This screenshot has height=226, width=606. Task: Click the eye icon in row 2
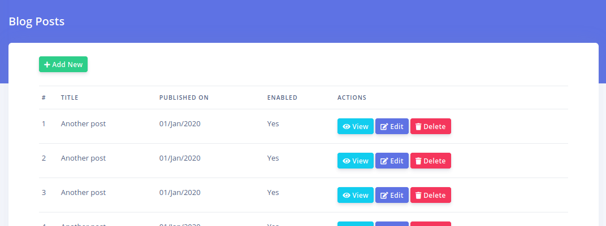[x=347, y=161]
